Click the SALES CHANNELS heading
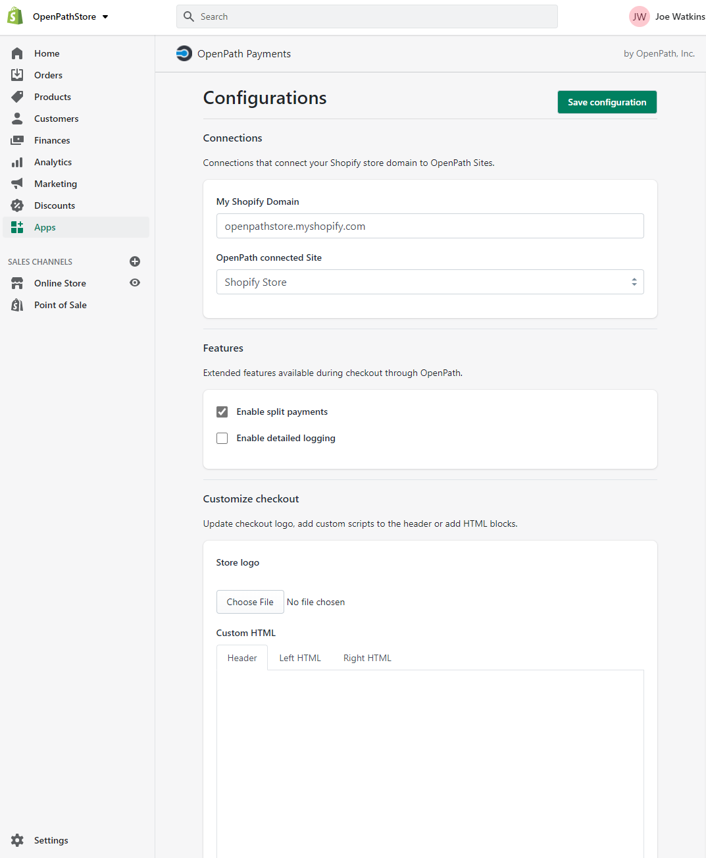Image resolution: width=706 pixels, height=858 pixels. 40,261
